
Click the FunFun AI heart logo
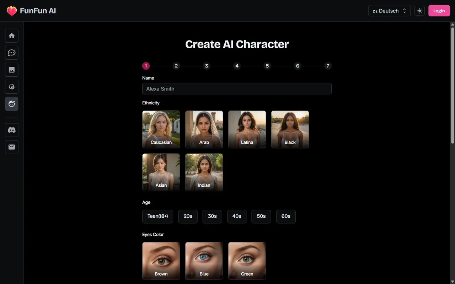coord(12,11)
